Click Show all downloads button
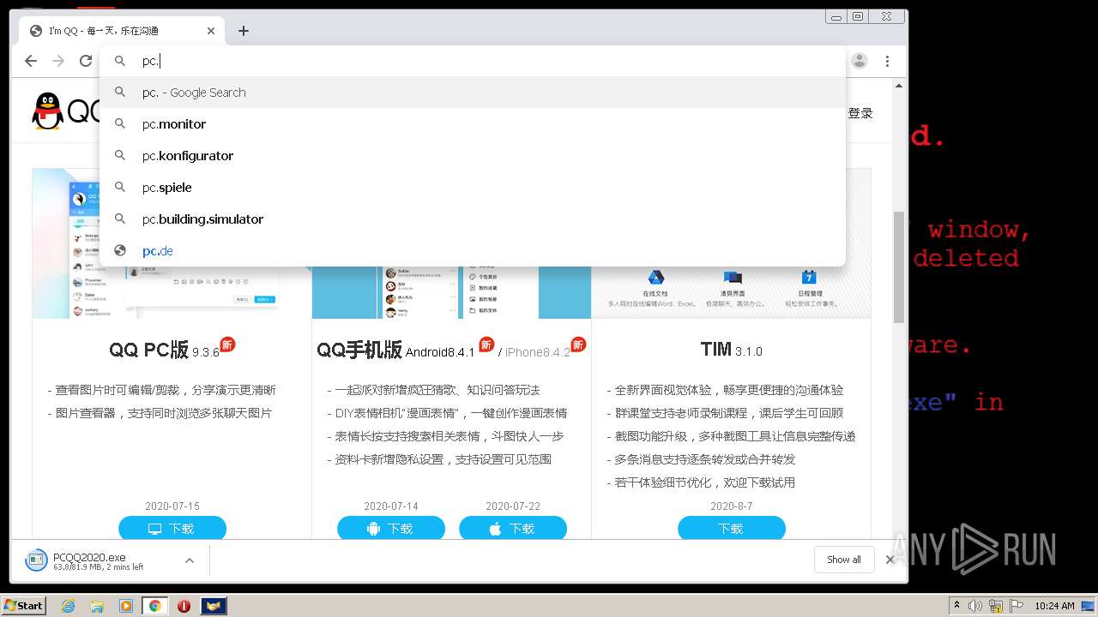 click(844, 560)
